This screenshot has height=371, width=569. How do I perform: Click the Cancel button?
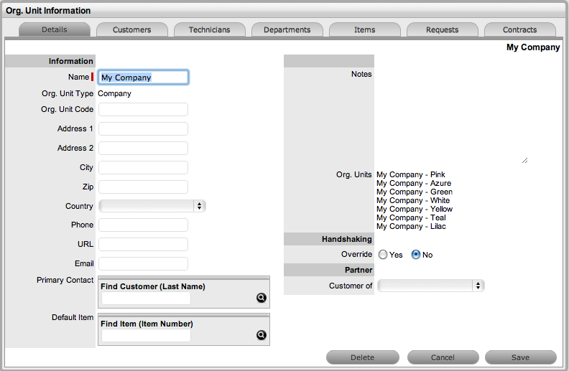(x=443, y=357)
